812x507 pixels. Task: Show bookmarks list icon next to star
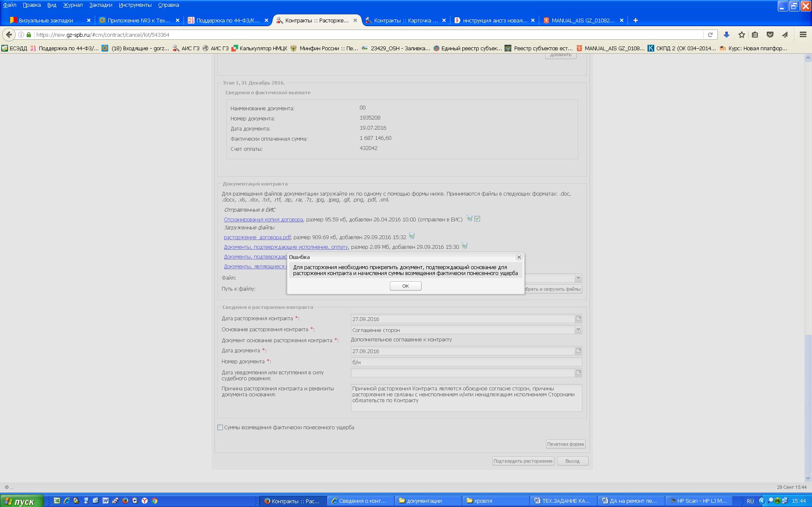point(755,35)
